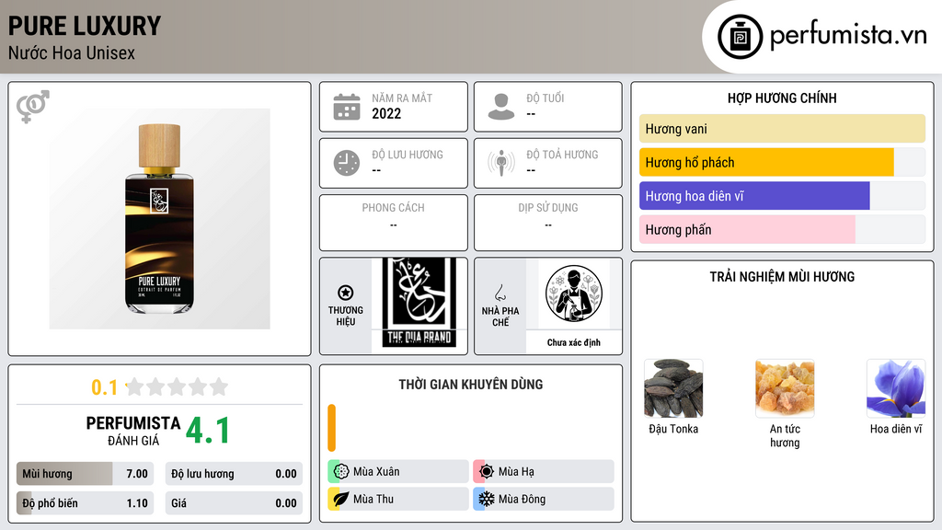Image resolution: width=942 pixels, height=530 pixels.
Task: Click the person icon beside Độ Tuổi
Action: (x=501, y=107)
